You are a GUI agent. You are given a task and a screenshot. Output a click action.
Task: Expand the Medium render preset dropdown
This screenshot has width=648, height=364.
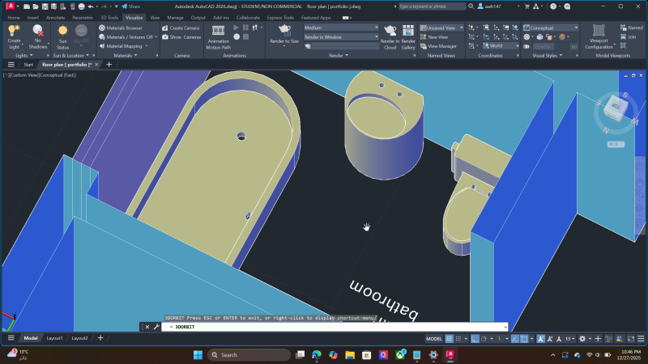pyautogui.click(x=341, y=28)
